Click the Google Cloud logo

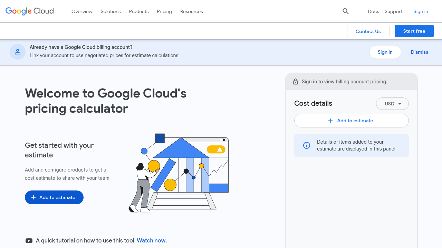(x=30, y=11)
